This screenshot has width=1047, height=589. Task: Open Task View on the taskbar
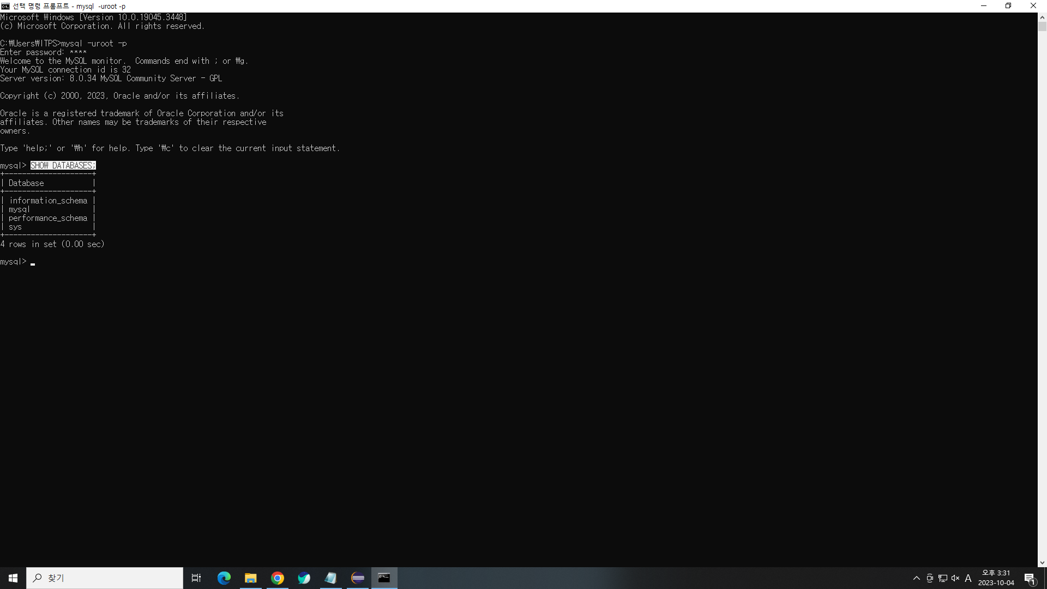click(x=196, y=578)
